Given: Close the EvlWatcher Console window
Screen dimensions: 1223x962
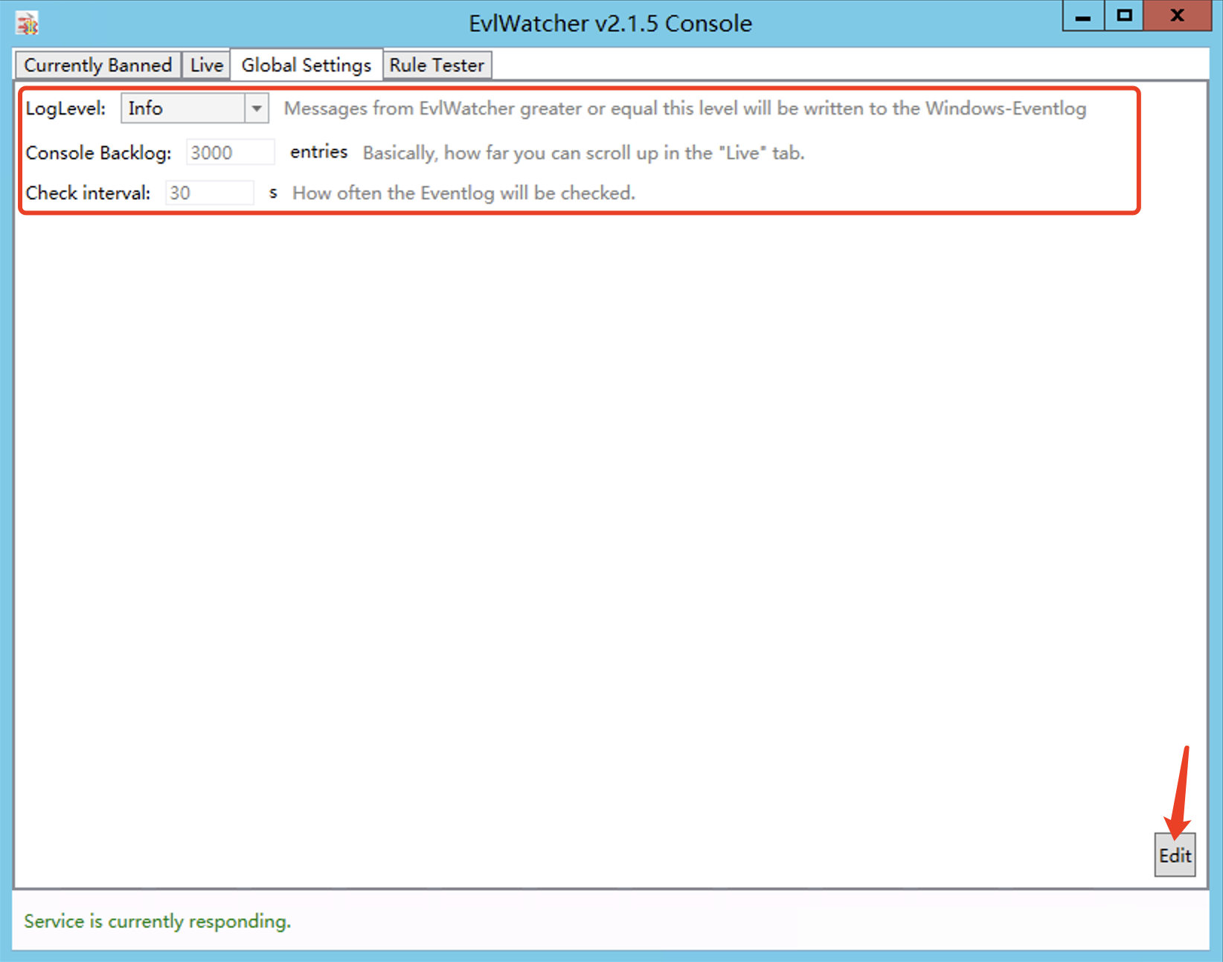Looking at the screenshot, I should pos(1177,16).
